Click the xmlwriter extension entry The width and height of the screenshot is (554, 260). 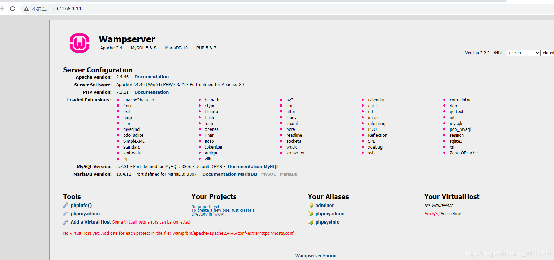click(x=295, y=153)
